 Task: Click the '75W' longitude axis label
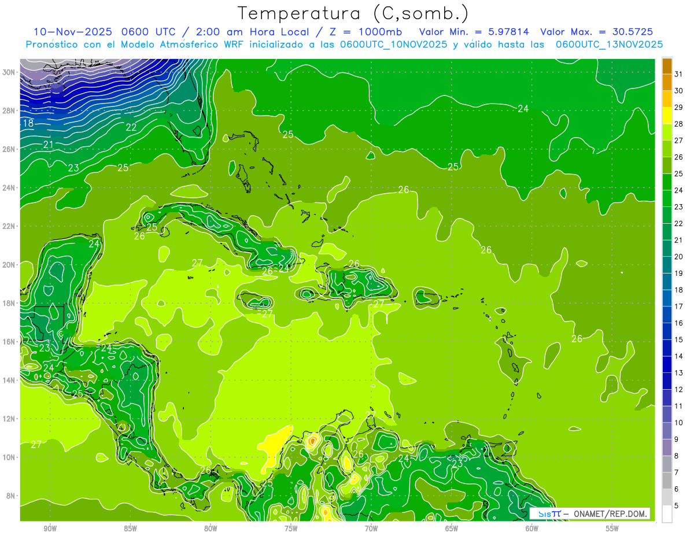point(291,529)
